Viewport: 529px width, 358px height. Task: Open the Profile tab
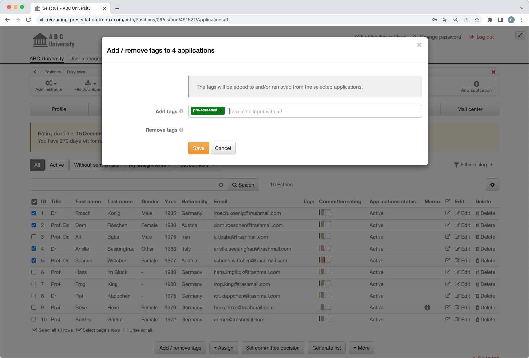[59, 109]
